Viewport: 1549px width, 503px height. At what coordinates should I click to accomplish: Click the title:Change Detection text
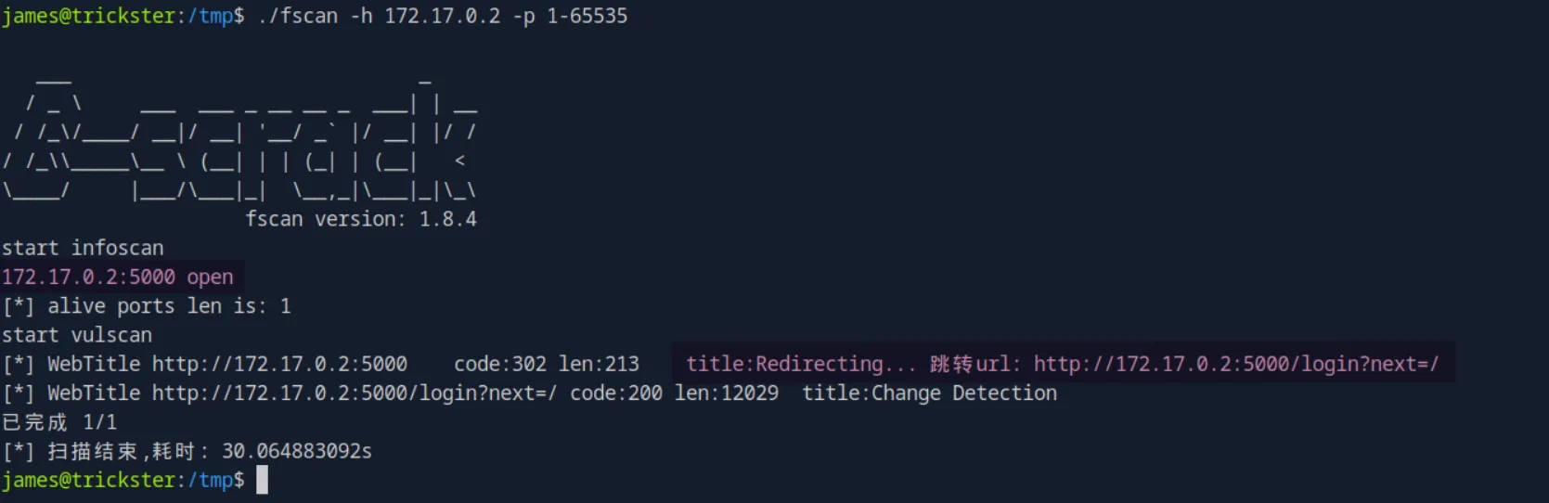929,393
